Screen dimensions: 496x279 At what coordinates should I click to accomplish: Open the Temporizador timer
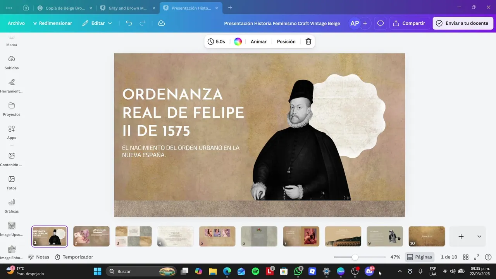74,257
